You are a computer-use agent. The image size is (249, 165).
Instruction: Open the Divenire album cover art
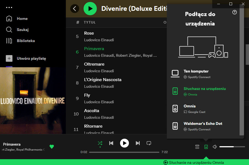(33, 100)
